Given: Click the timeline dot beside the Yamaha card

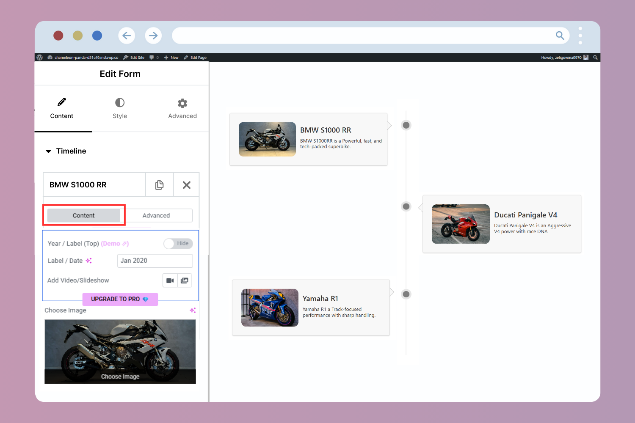Looking at the screenshot, I should tap(406, 294).
